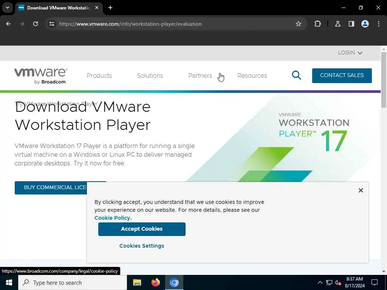This screenshot has width=387, height=290.
Task: Open the Products menu
Action: [x=99, y=76]
